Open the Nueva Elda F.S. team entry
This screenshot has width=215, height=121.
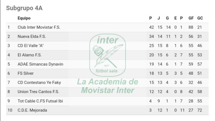tap(32, 37)
